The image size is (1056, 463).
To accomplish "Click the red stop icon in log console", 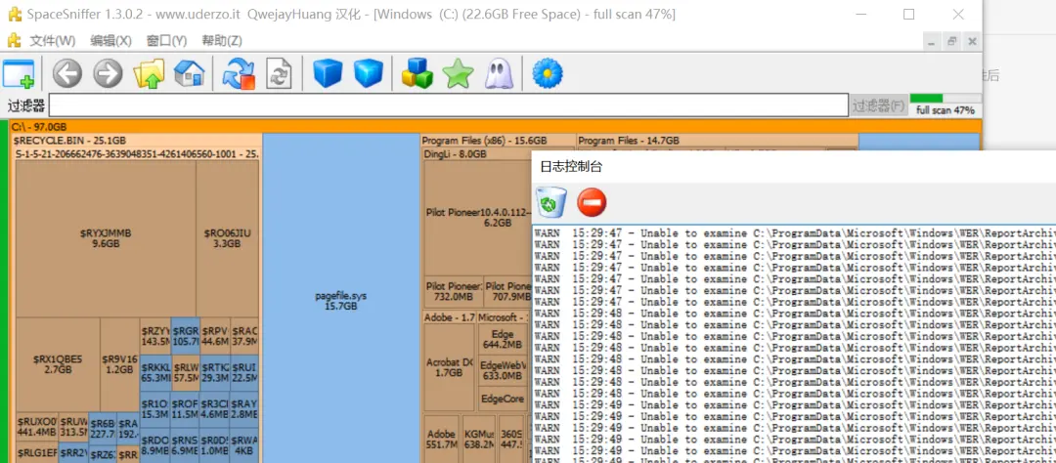I will (592, 202).
